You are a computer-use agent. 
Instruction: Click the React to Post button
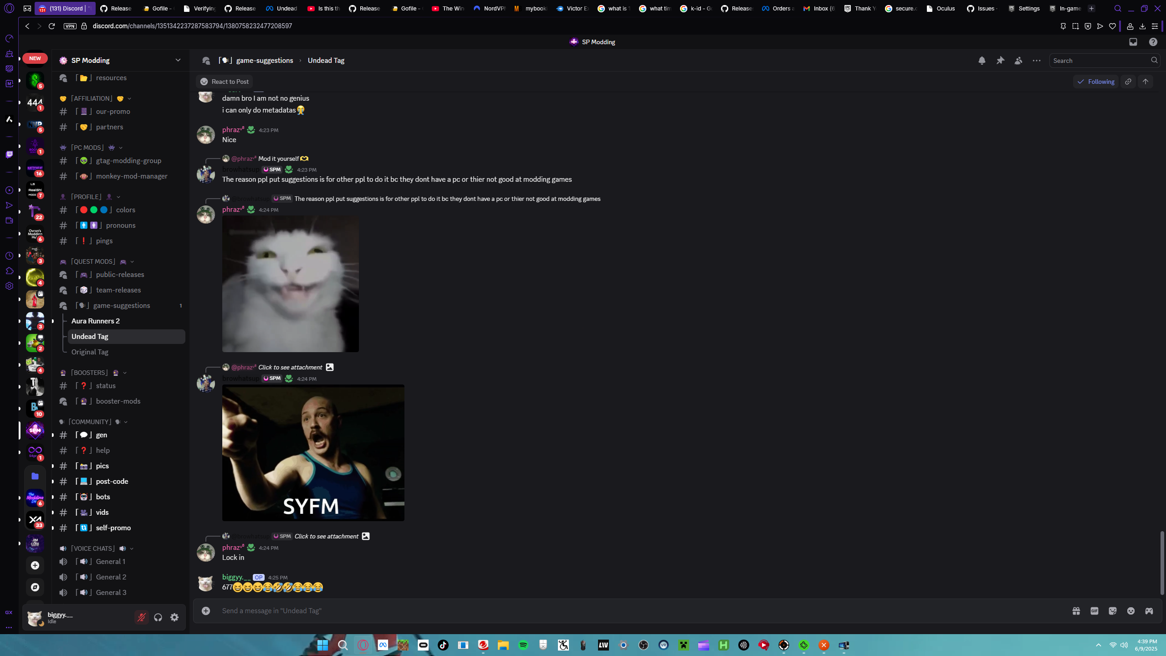coord(225,82)
